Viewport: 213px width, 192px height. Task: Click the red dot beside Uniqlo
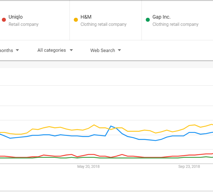point(4,20)
